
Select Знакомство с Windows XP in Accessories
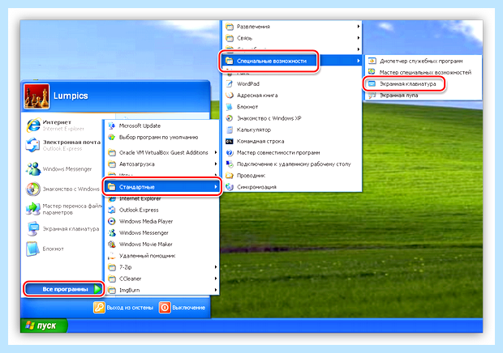292,118
